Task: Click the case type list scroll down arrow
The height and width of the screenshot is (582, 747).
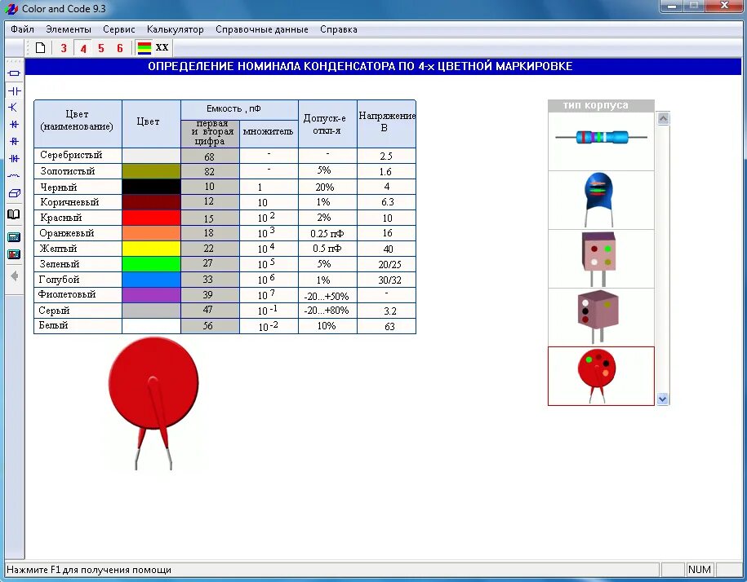Action: pyautogui.click(x=663, y=399)
